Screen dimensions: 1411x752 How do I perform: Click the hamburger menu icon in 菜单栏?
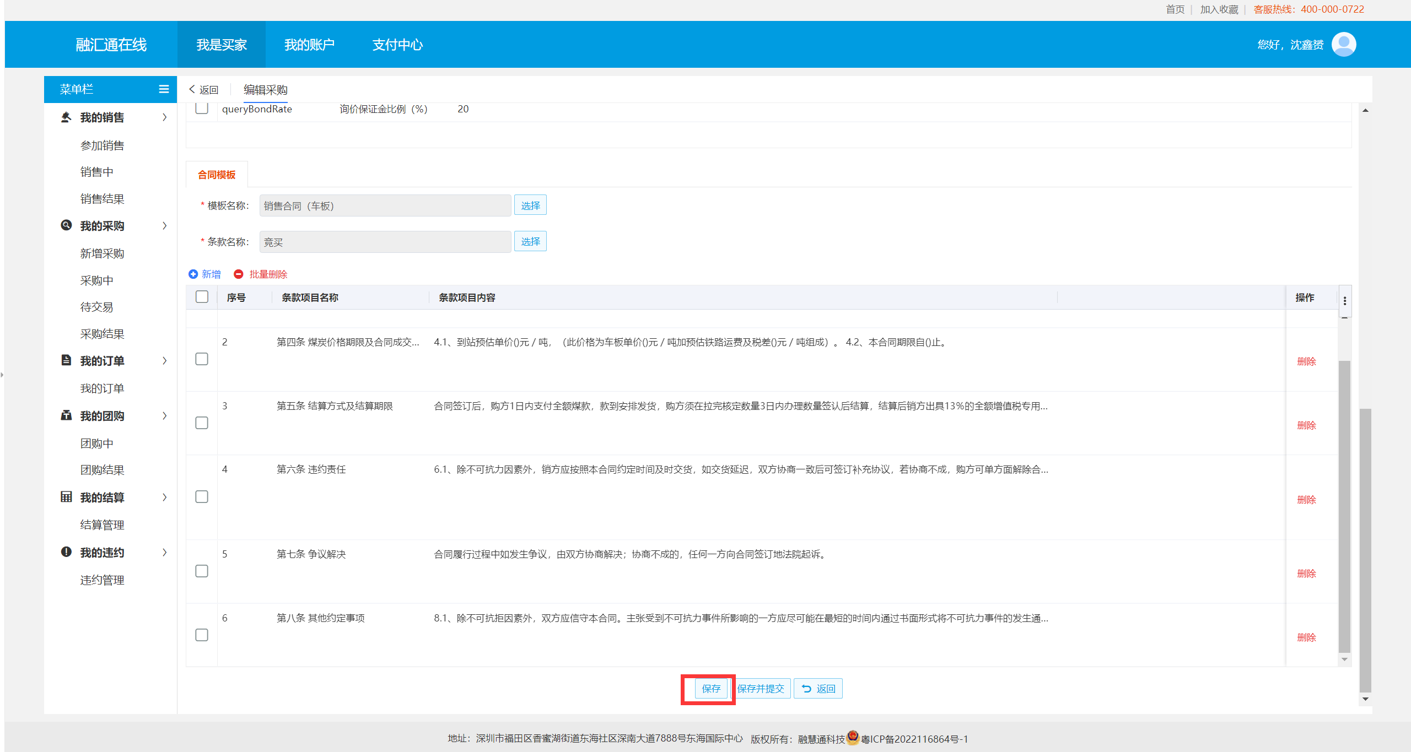pyautogui.click(x=164, y=89)
